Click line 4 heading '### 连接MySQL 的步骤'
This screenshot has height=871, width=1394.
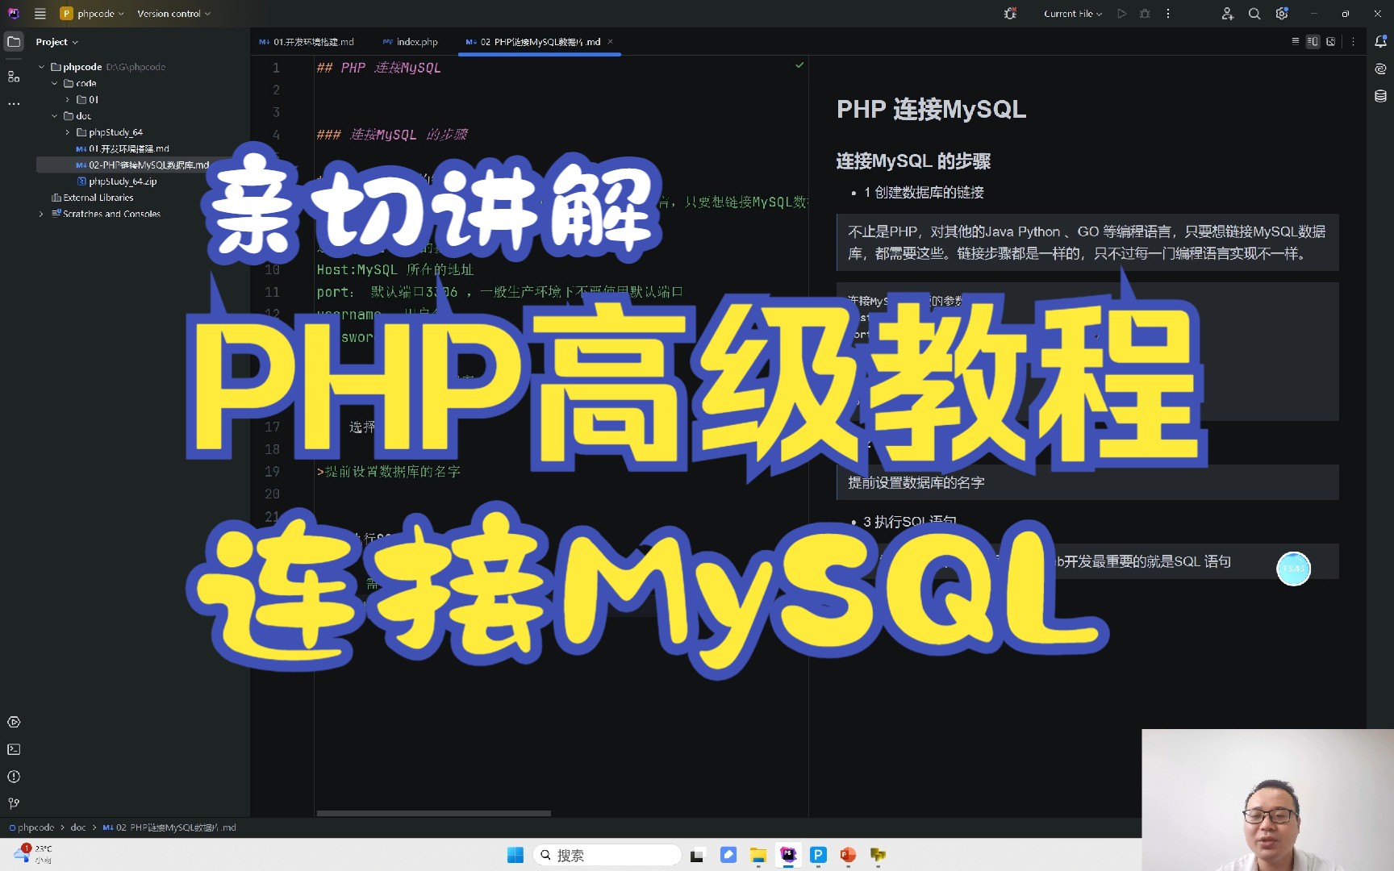tap(392, 135)
